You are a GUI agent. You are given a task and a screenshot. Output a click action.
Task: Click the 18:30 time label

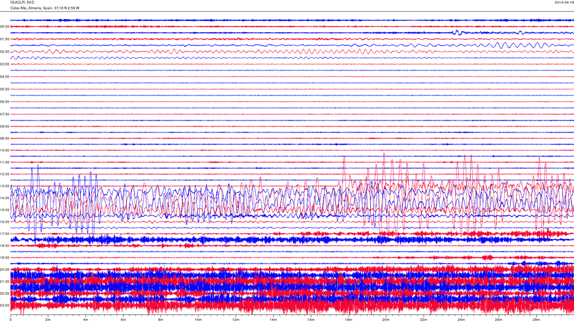point(5,246)
